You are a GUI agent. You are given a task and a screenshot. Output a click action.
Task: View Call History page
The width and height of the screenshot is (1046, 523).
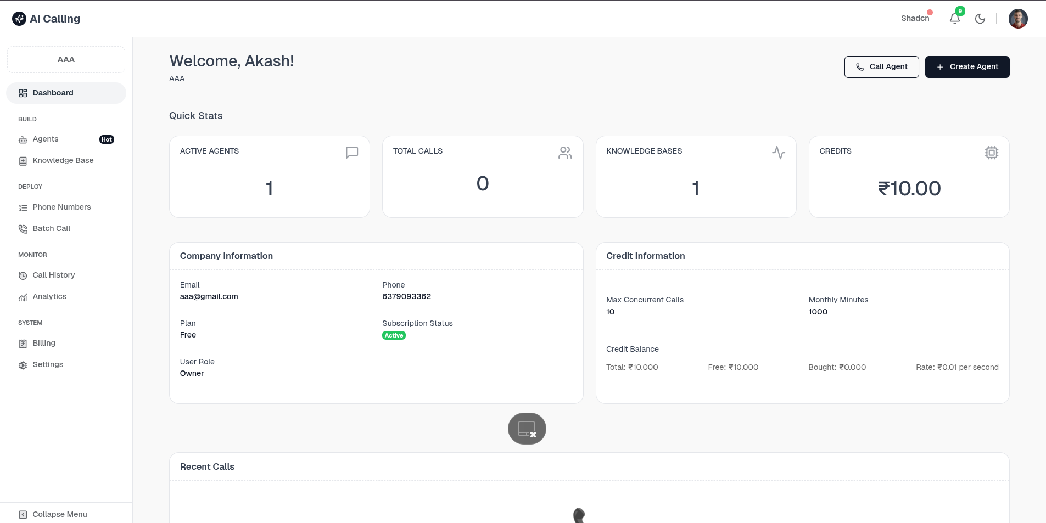click(x=53, y=275)
